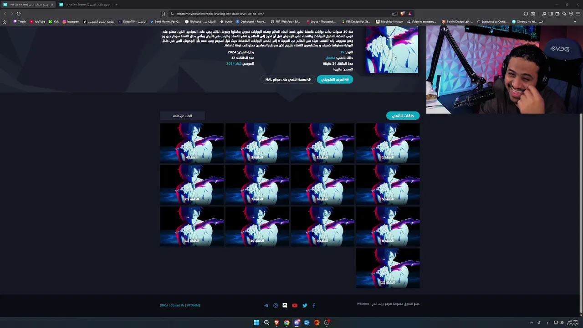Open the YouTube bookmark
This screenshot has height=328, width=583.
[37, 21]
